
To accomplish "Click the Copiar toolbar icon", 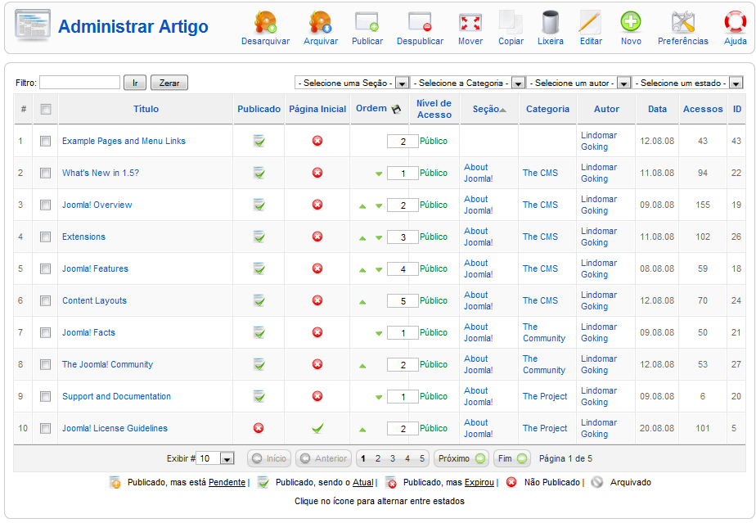I will pyautogui.click(x=511, y=22).
